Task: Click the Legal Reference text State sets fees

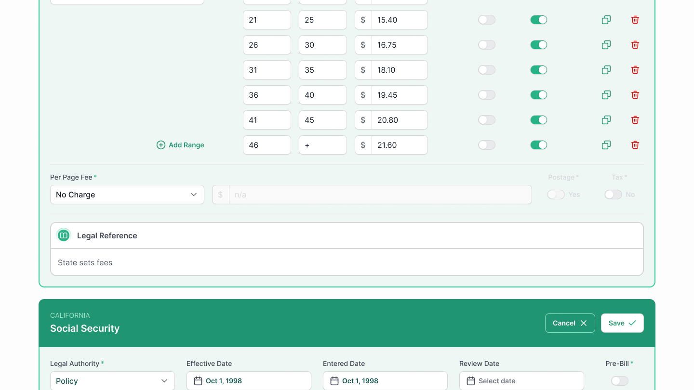Action: pos(85,262)
